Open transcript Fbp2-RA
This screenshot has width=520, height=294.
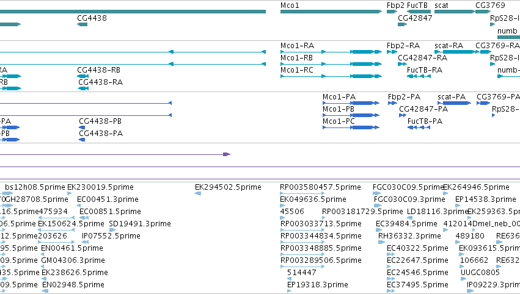[392, 52]
